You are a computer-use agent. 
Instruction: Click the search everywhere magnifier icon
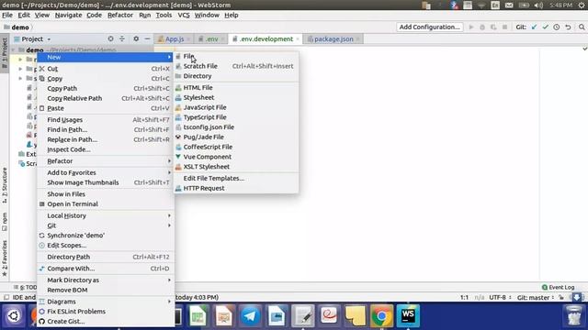(582, 27)
